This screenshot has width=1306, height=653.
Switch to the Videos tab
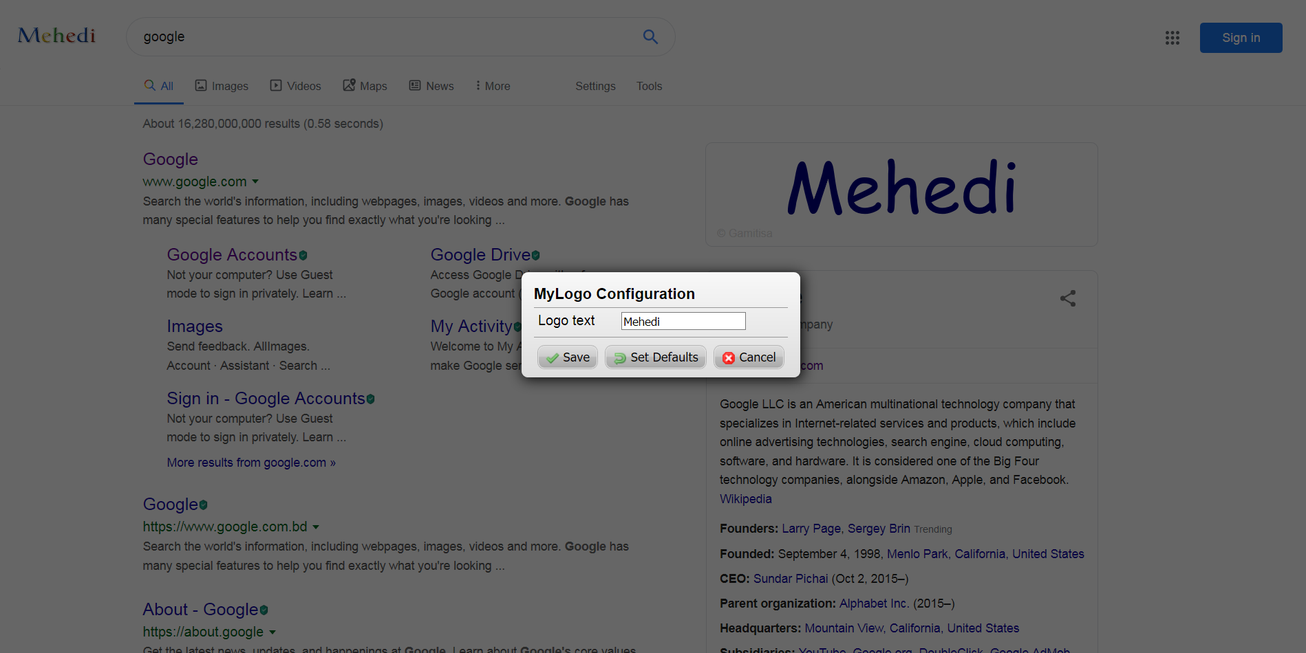pos(295,86)
